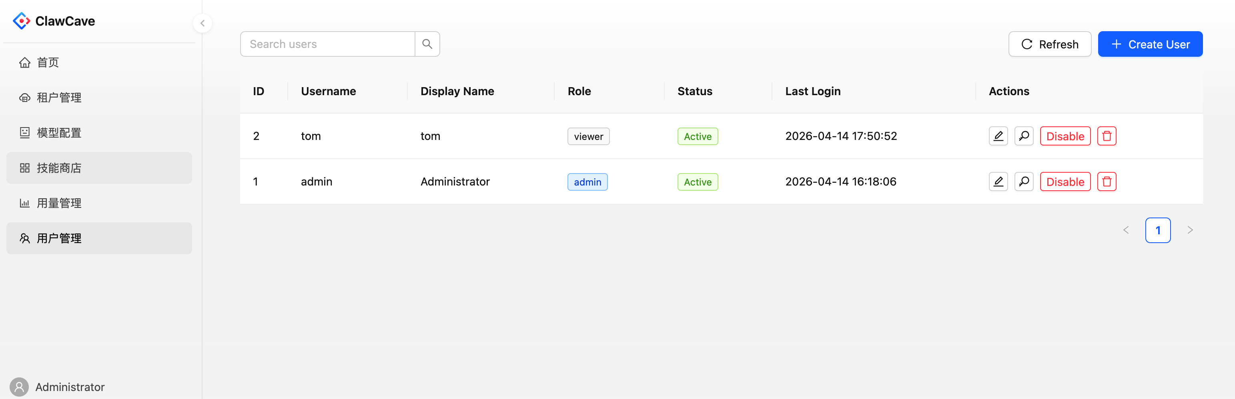Click the search magnifier button
This screenshot has height=399, width=1235.
[427, 44]
